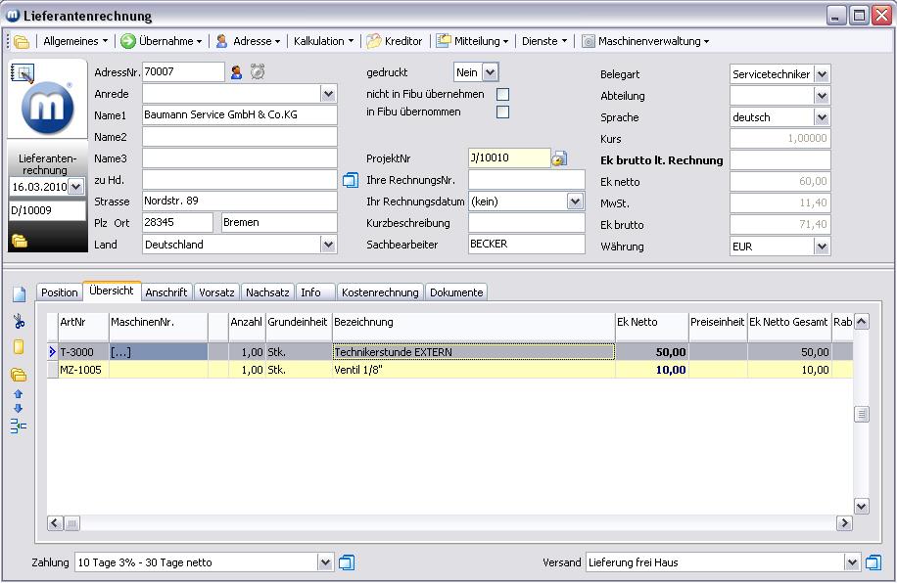Open the Maschinenverwaltung menu
The width and height of the screenshot is (897, 583).
pyautogui.click(x=645, y=41)
